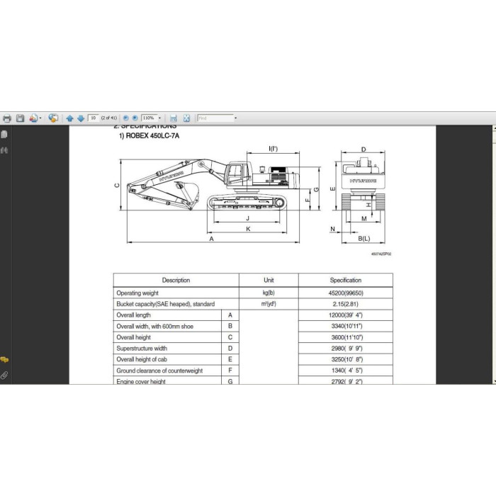Open the Comments panel icon in sidebar
The width and height of the screenshot is (496, 496).
(x=4, y=360)
